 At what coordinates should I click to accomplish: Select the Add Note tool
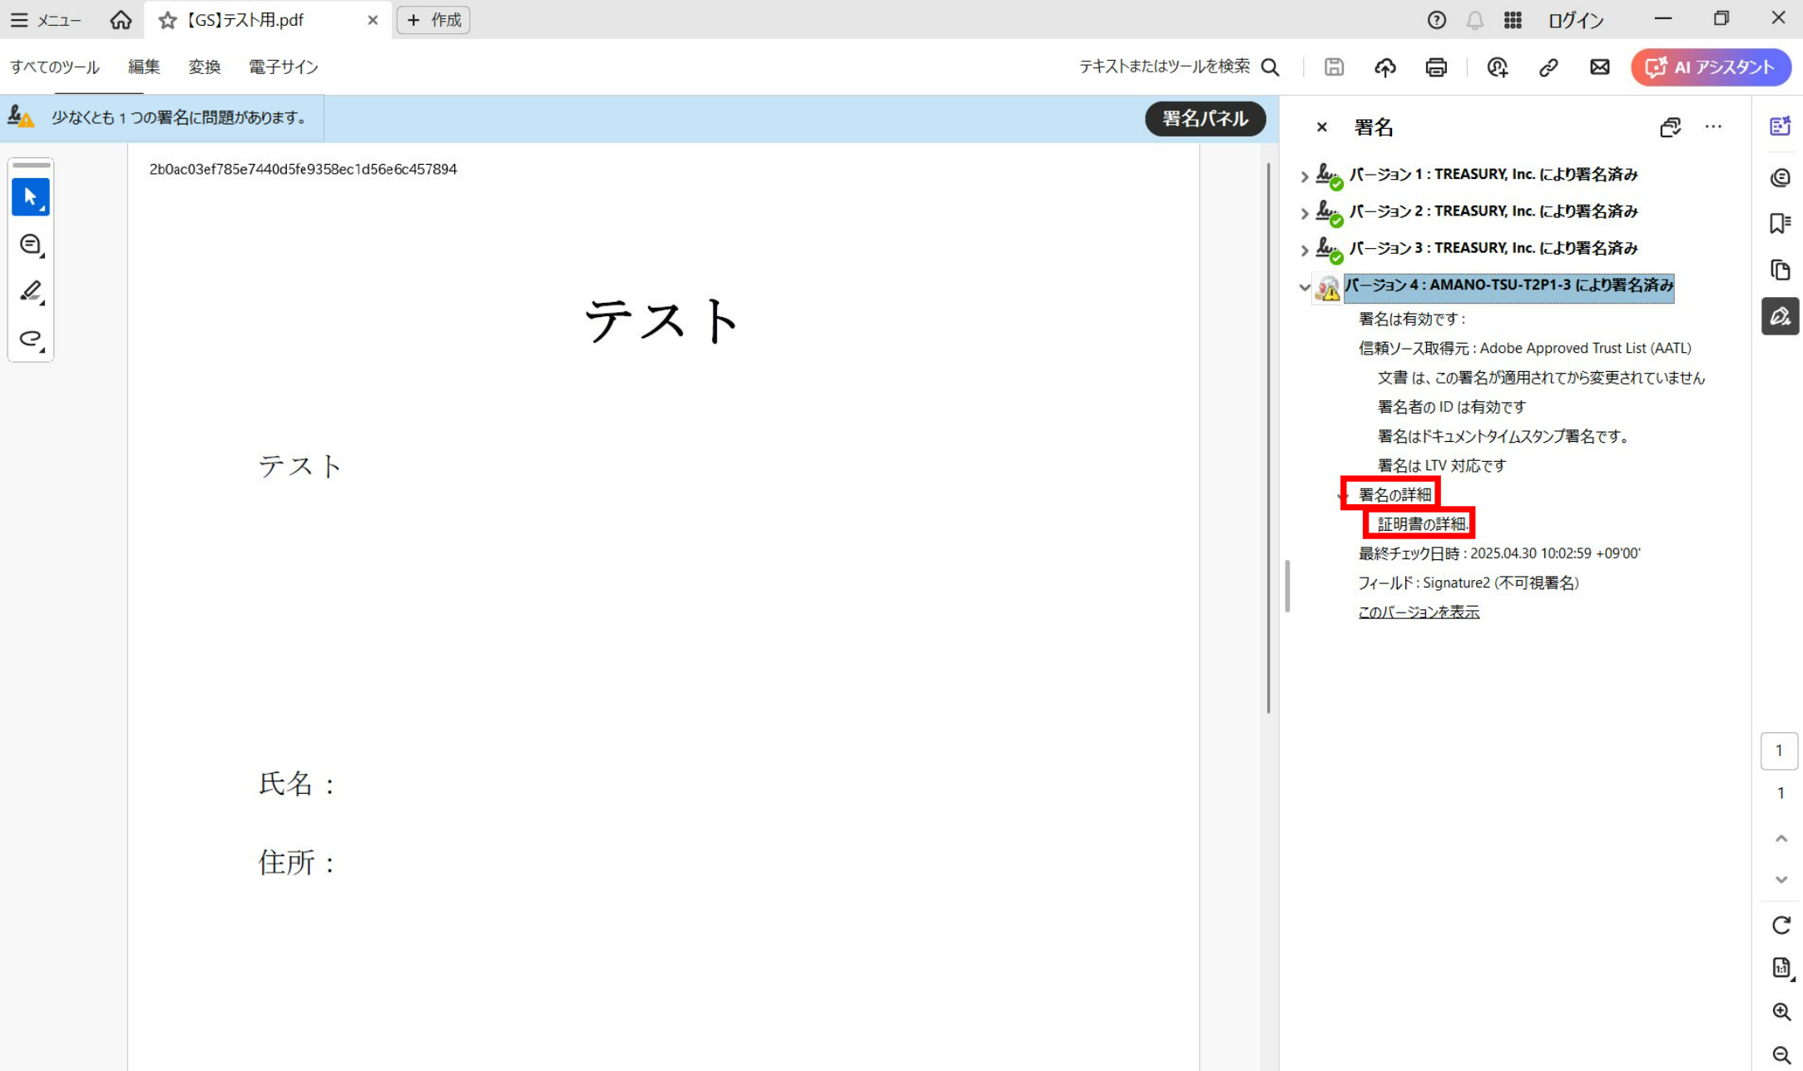point(31,244)
